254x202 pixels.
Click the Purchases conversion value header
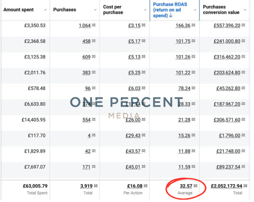(x=219, y=10)
